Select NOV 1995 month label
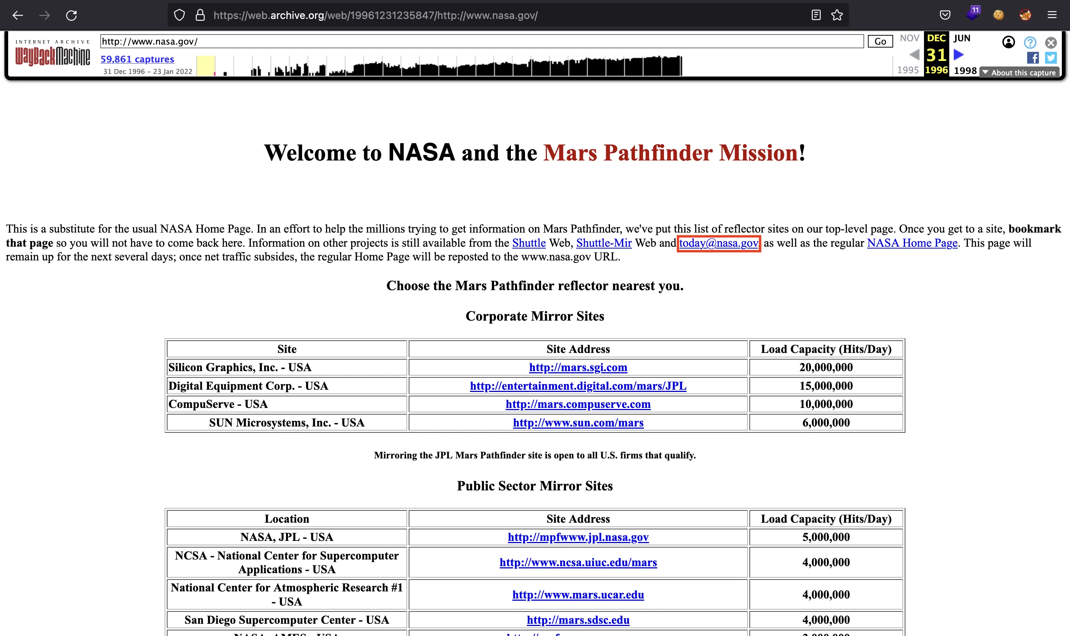This screenshot has height=636, width=1070. [909, 38]
